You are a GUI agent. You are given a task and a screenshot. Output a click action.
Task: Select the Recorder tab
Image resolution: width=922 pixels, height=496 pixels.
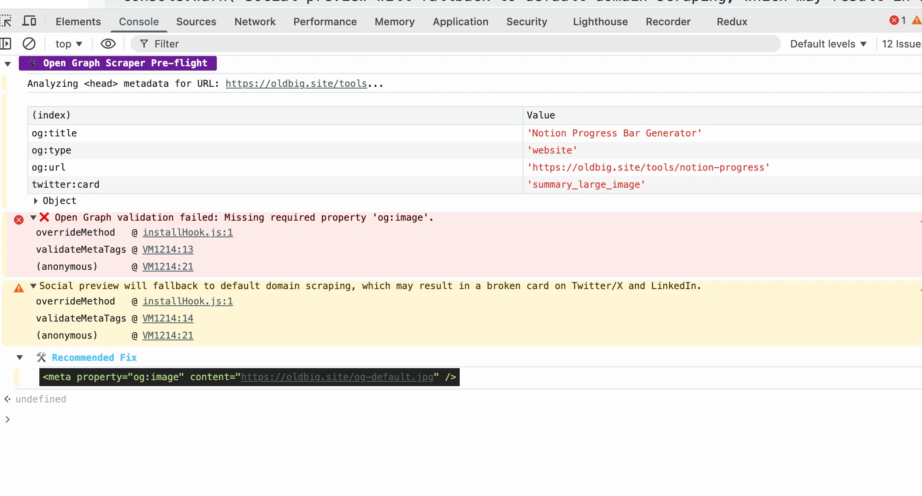(668, 21)
